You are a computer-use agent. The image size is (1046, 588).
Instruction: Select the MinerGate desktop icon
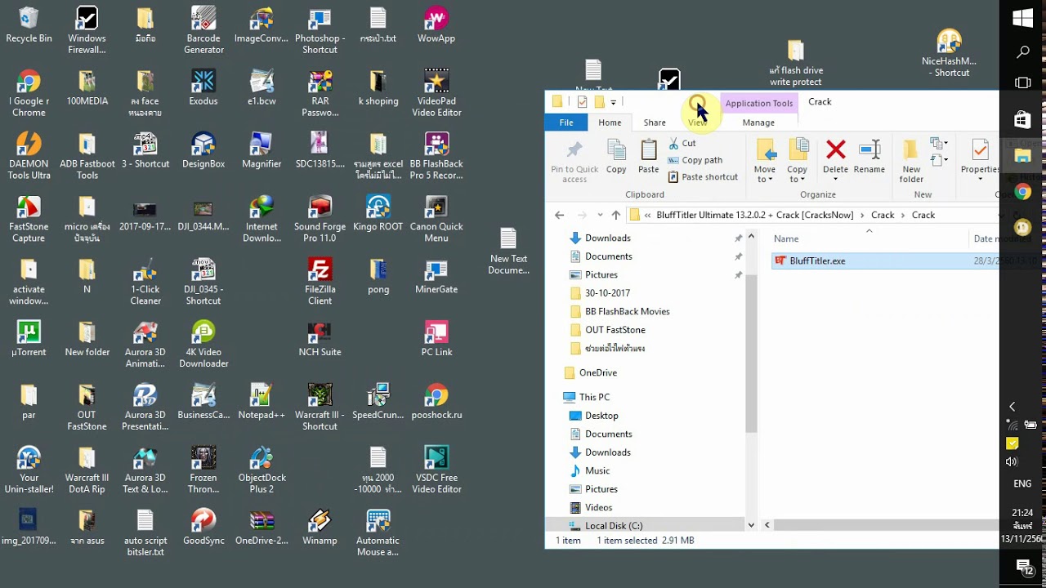(436, 276)
